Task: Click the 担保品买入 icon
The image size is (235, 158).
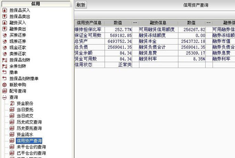Action: (x=5, y=10)
